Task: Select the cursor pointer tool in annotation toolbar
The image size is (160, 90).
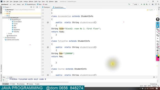Action: [158, 26]
